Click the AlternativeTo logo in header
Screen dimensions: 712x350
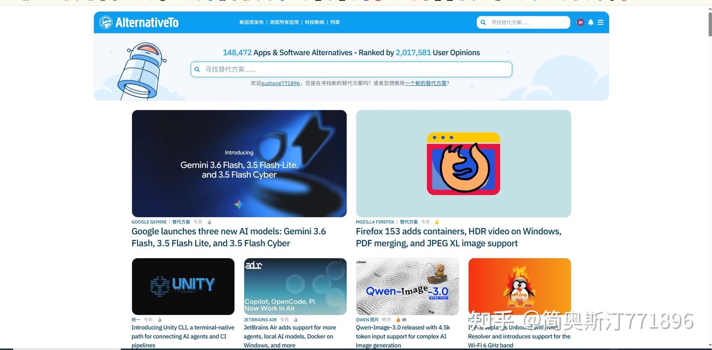click(138, 22)
